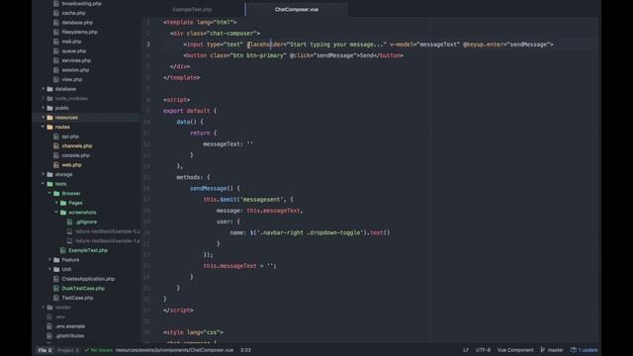Click the Feature folder icon
Screen dimensions: 633x356
(57, 260)
